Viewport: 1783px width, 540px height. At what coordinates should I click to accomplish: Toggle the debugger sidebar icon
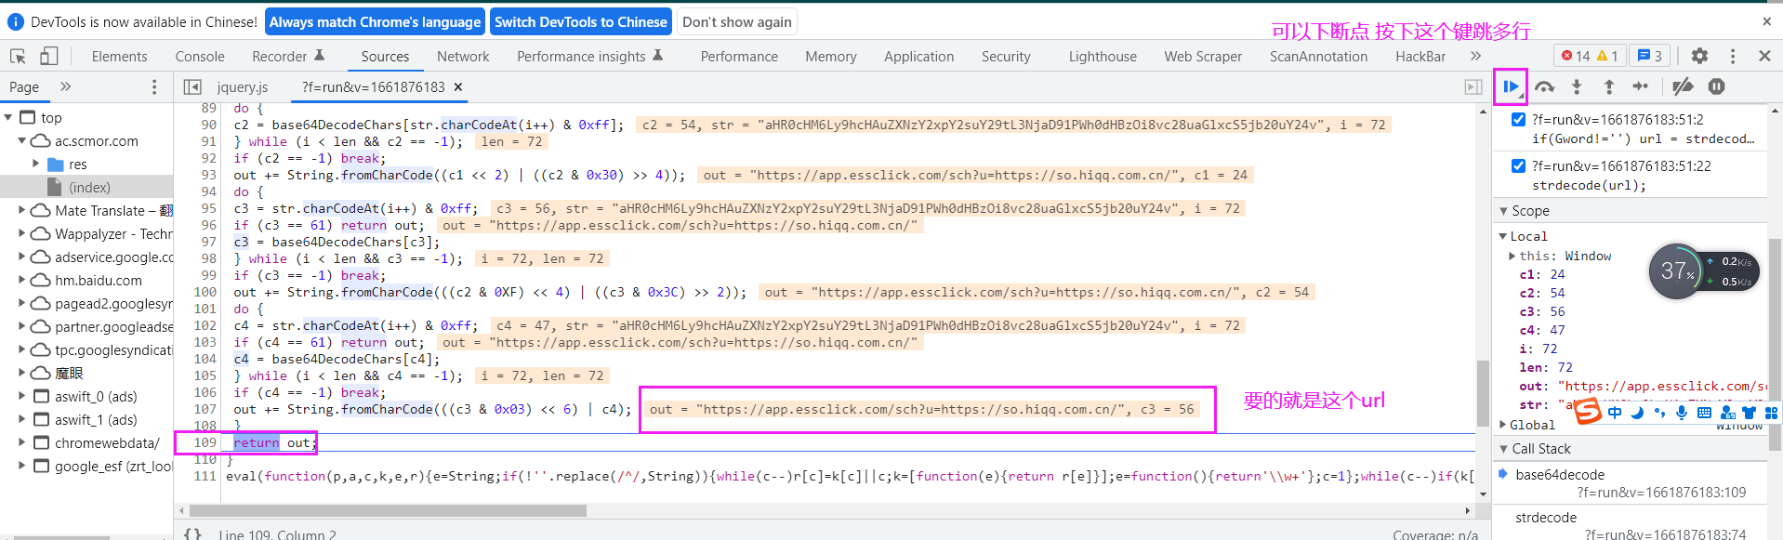[1473, 86]
